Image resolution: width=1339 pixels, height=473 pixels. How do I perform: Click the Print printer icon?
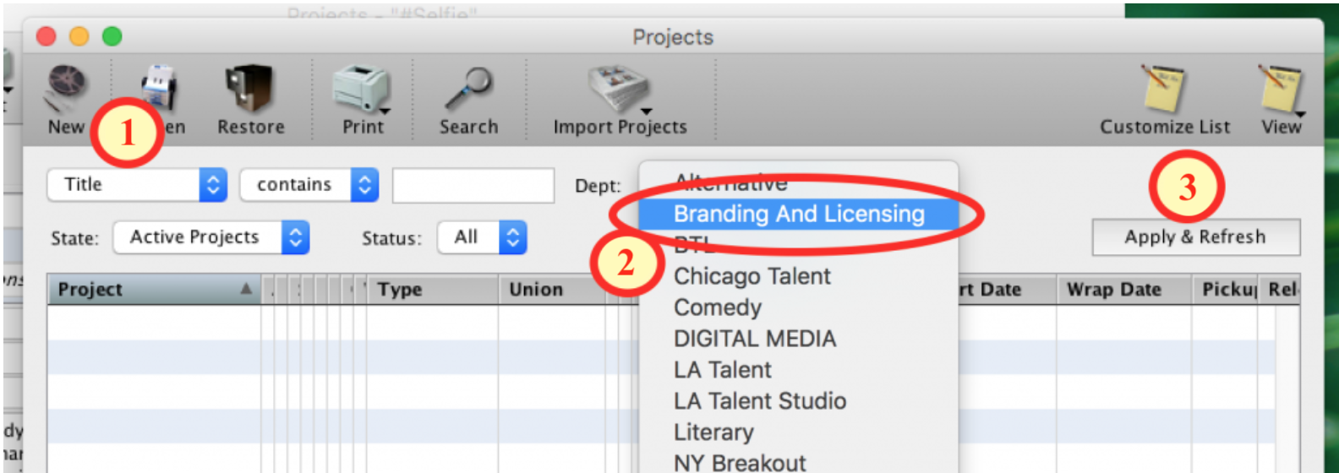362,90
